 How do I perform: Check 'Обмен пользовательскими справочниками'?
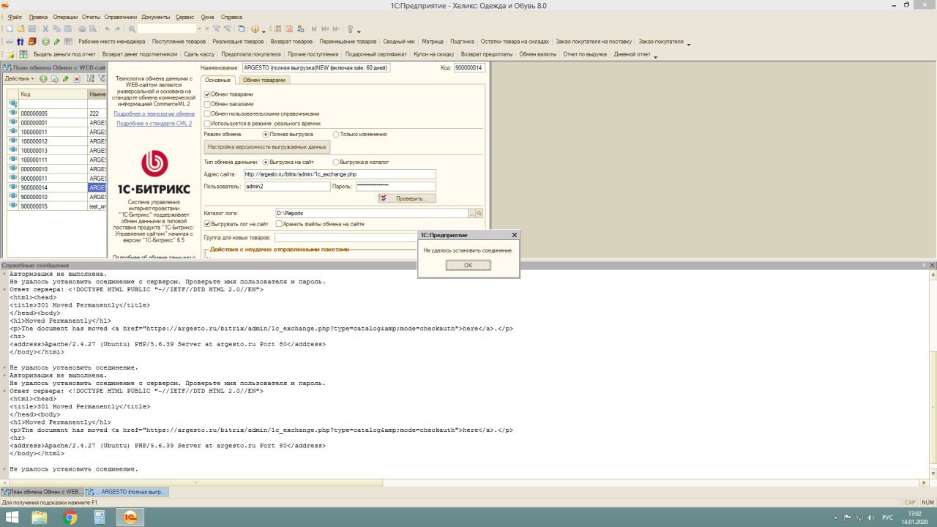(x=207, y=113)
